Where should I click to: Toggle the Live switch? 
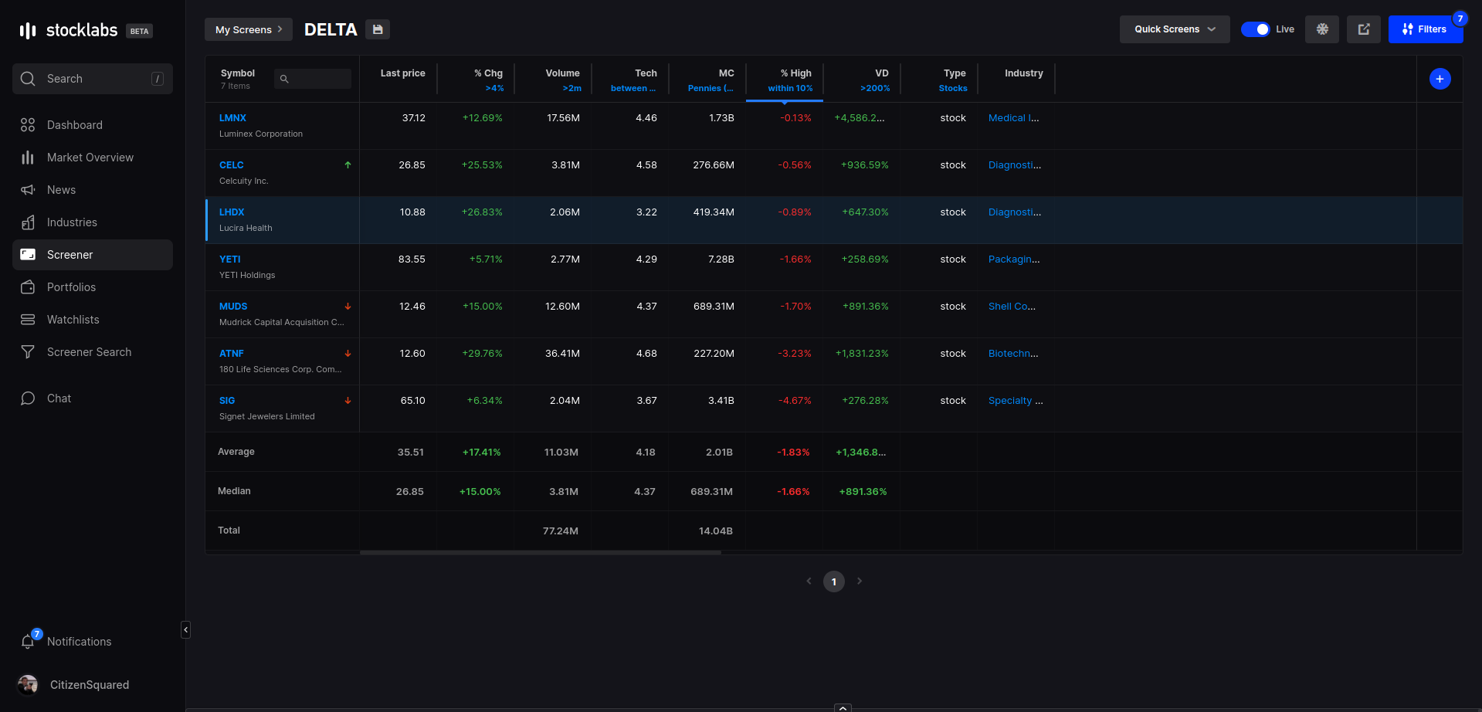[1255, 29]
